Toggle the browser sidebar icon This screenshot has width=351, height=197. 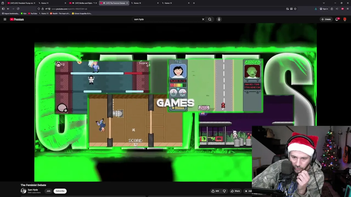point(3,9)
